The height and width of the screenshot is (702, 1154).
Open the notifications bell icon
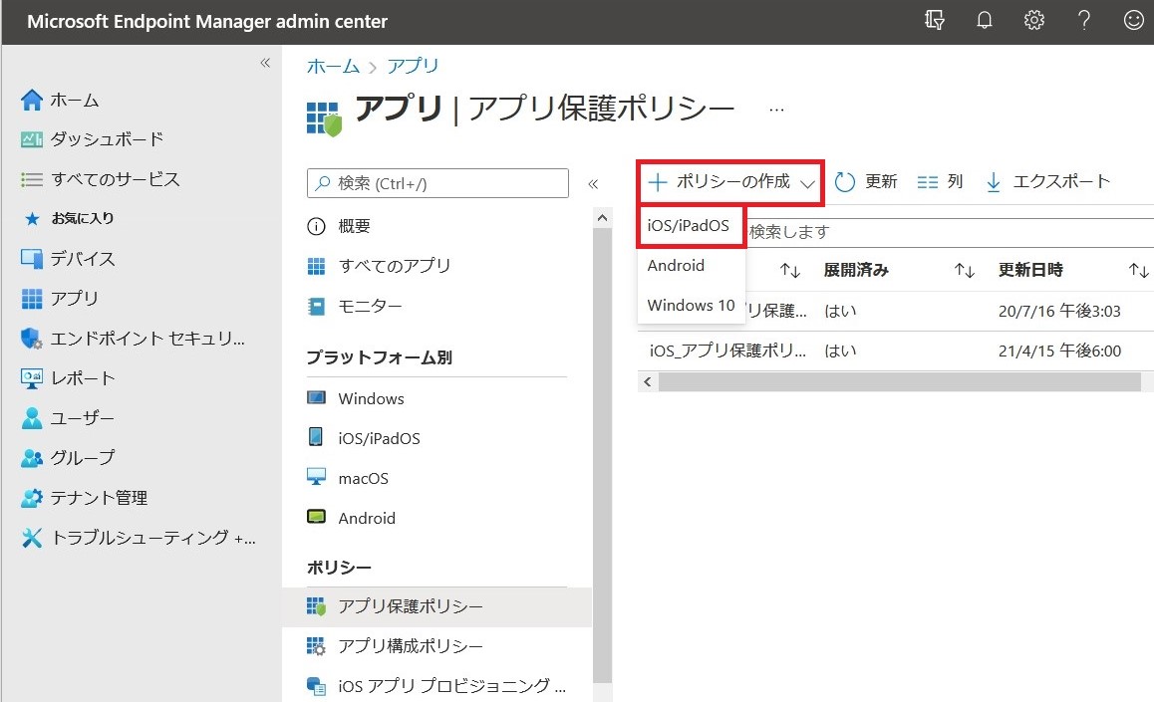(985, 21)
